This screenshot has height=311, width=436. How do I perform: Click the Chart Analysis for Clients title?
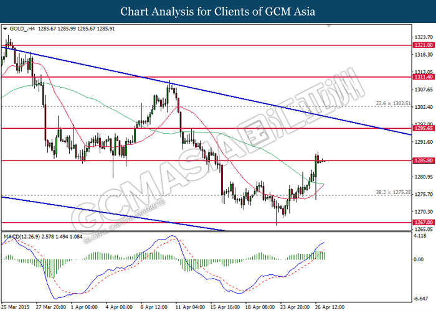(218, 12)
